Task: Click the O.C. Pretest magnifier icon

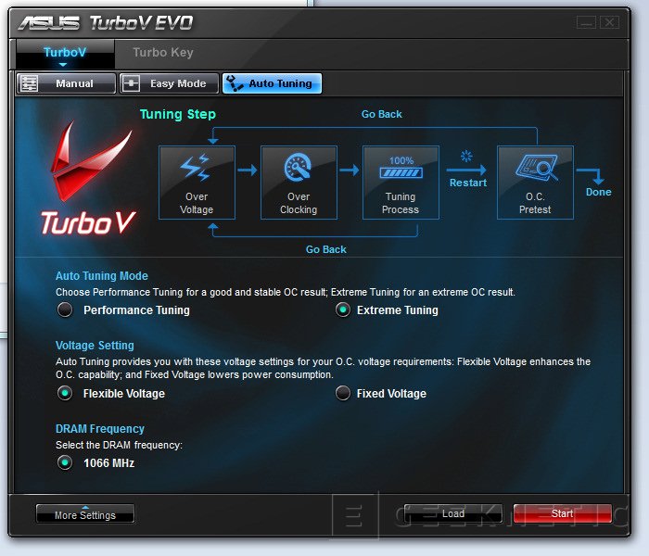Action: (x=537, y=167)
